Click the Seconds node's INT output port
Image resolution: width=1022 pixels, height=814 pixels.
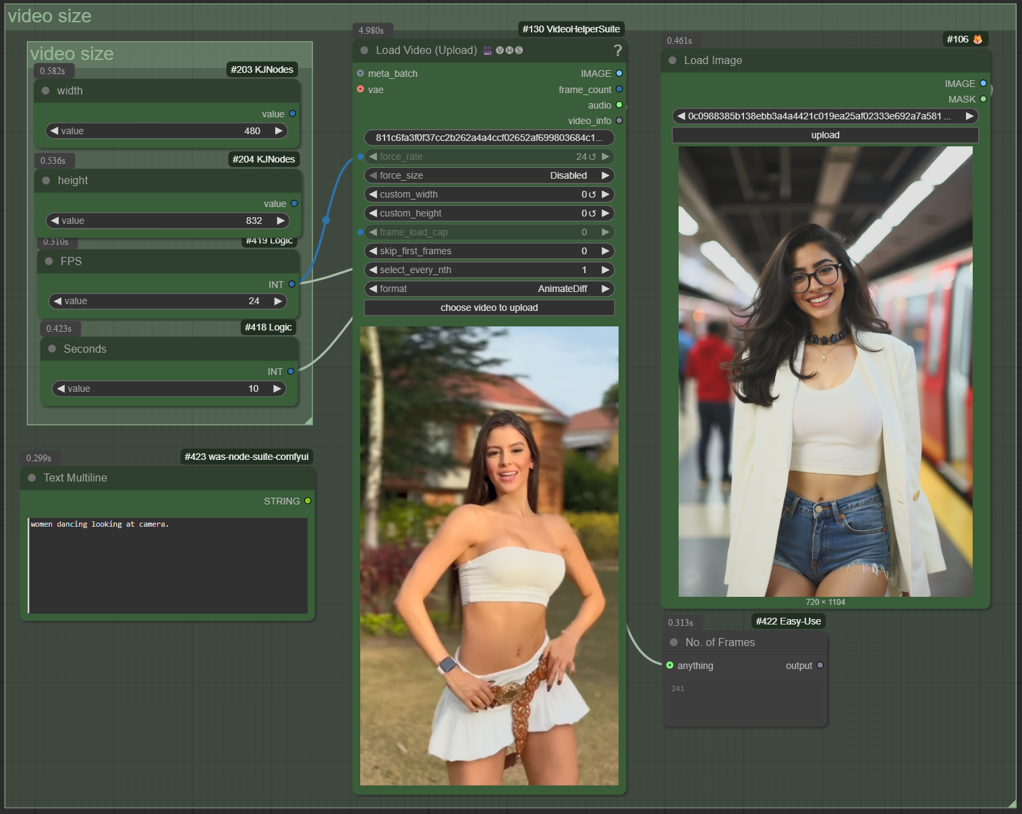click(291, 372)
